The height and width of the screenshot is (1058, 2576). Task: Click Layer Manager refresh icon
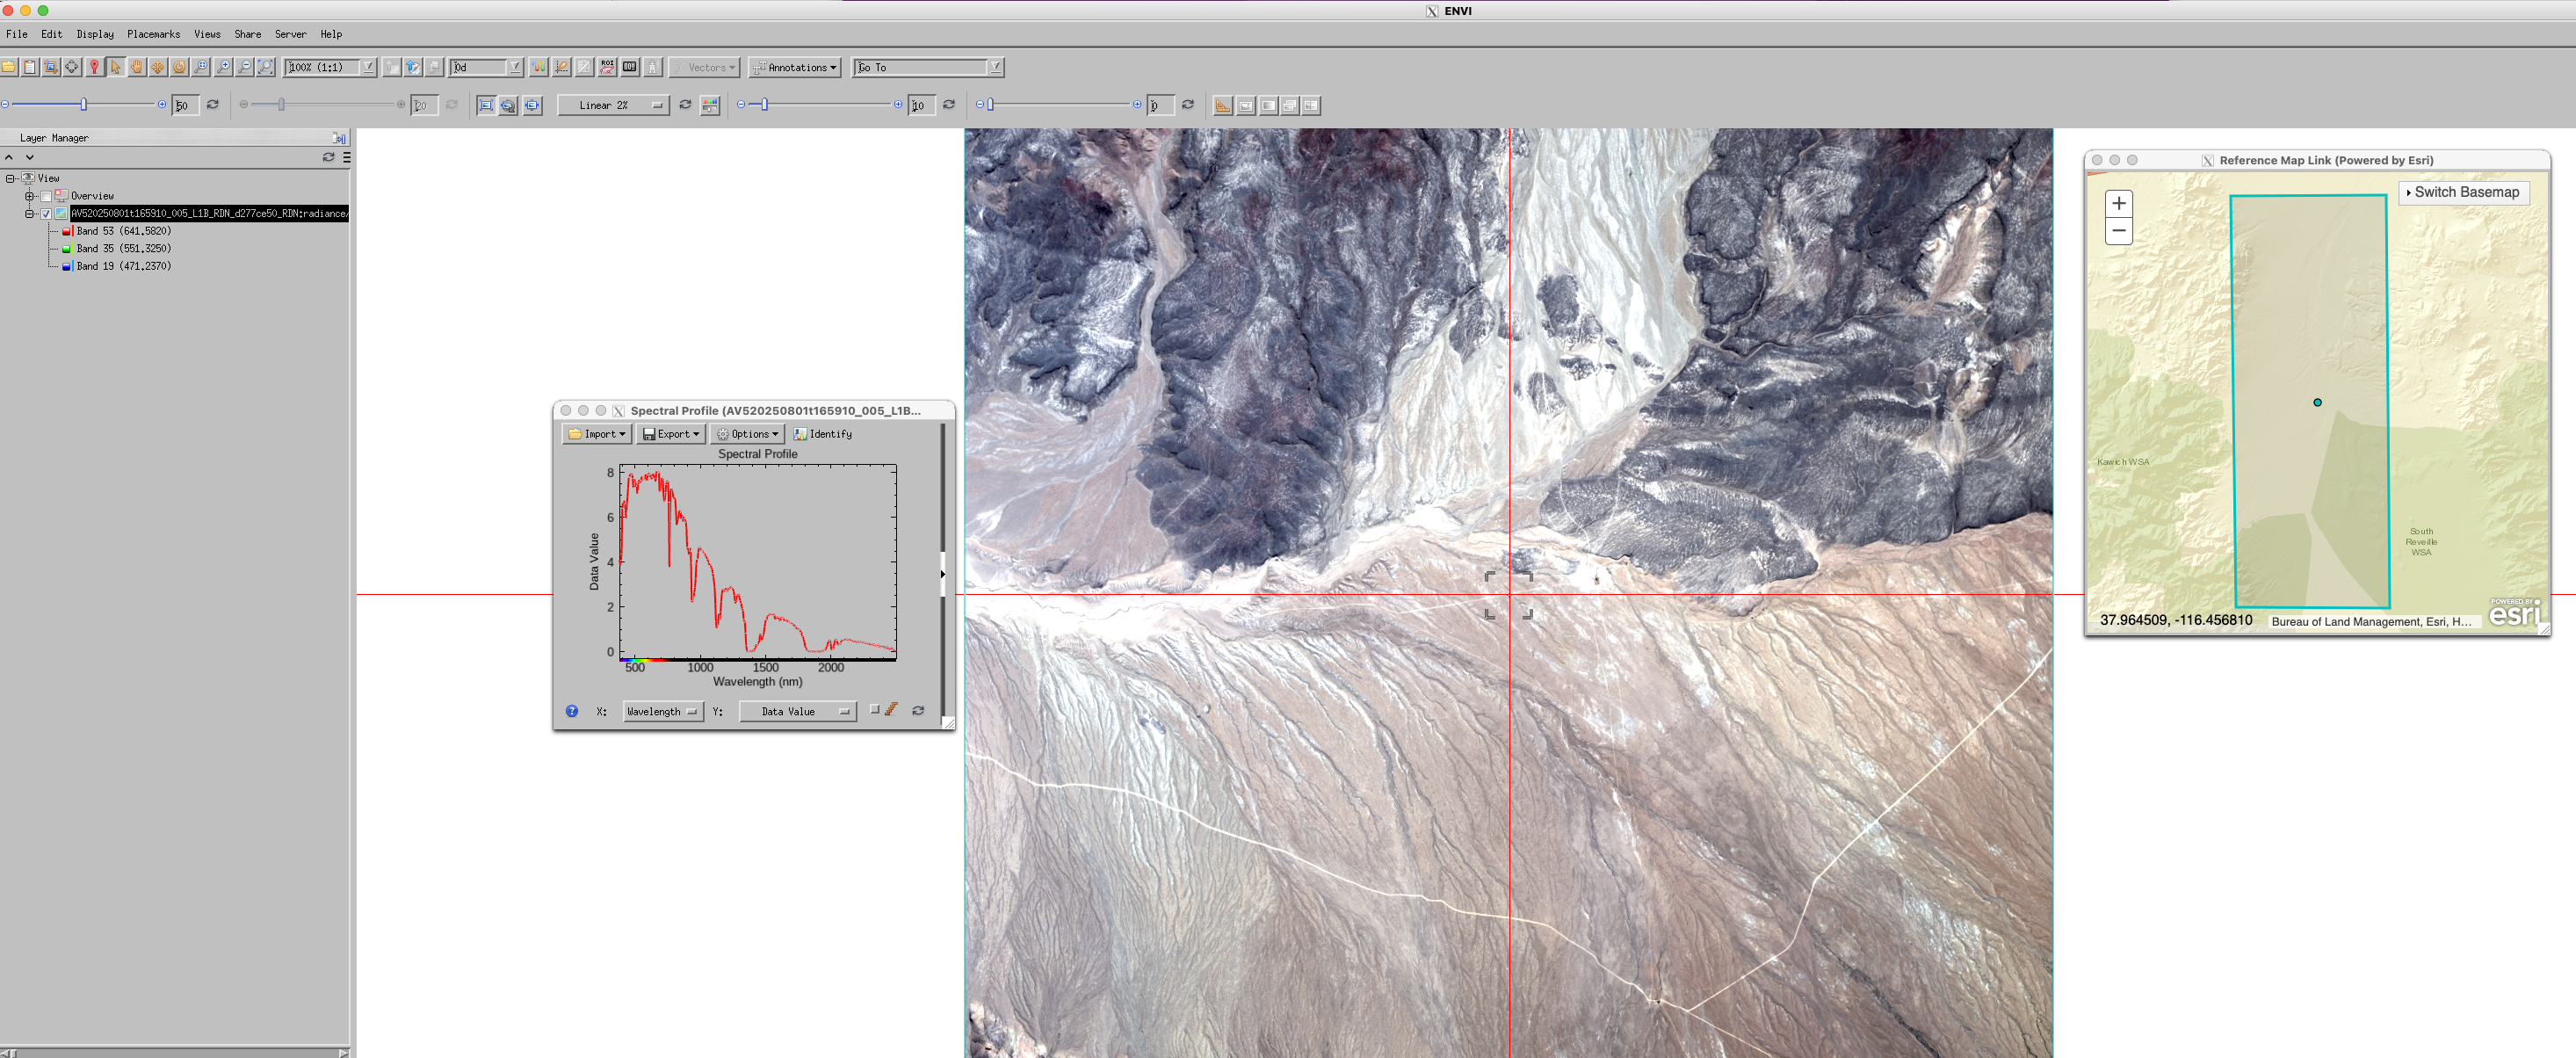[328, 157]
